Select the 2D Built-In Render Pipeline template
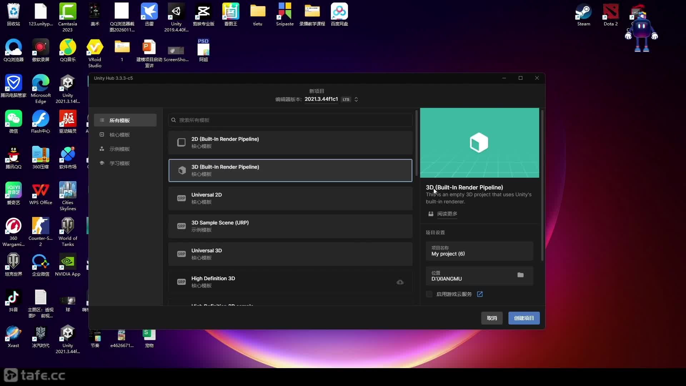Viewport: 686px width, 386px height. 290,143
